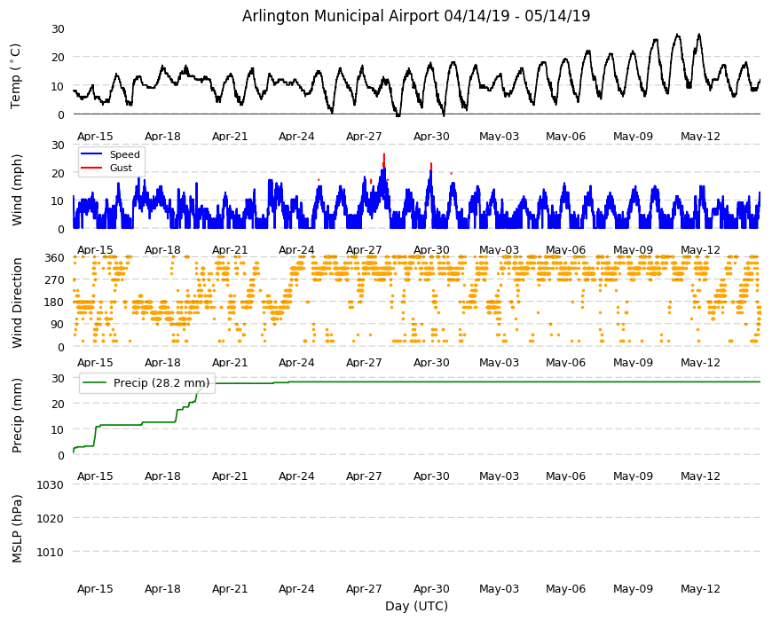Click May-06 date label below MSLP chart
The image size is (772, 621).
(x=566, y=589)
